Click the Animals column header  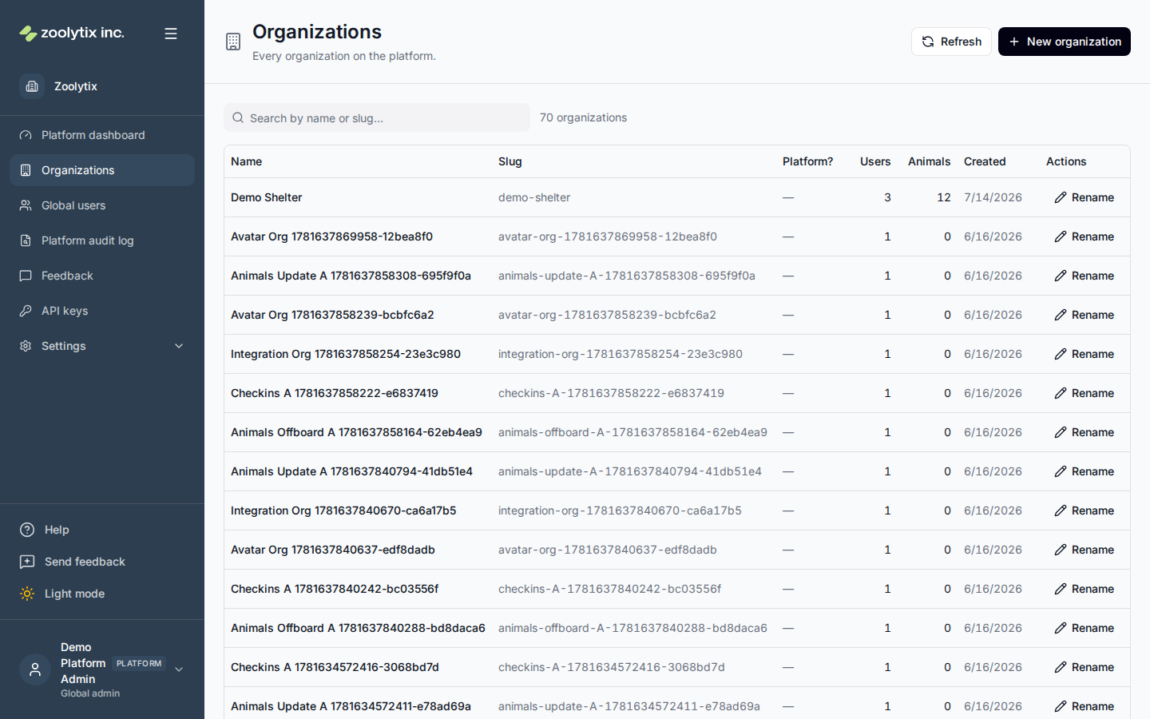click(929, 161)
